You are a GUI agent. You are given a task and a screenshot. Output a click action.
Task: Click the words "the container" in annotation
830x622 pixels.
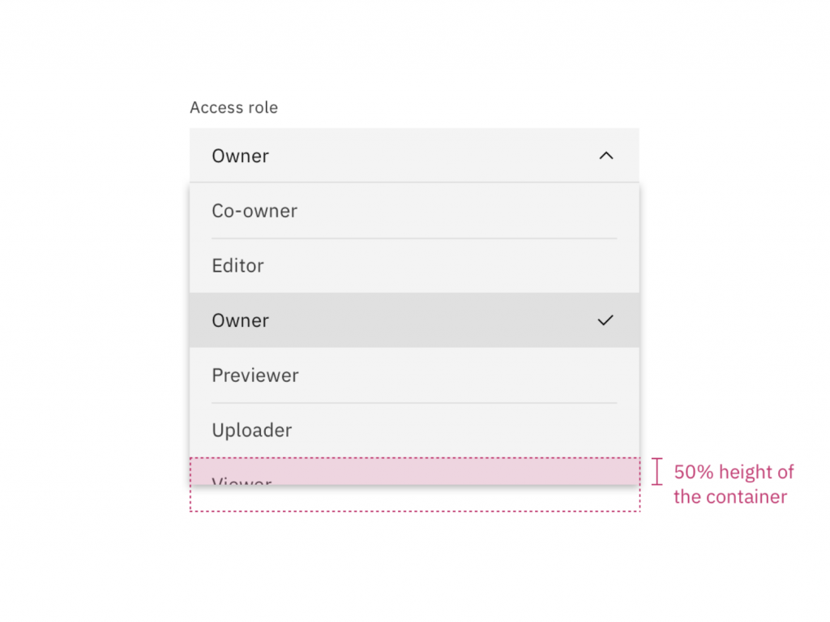click(730, 496)
